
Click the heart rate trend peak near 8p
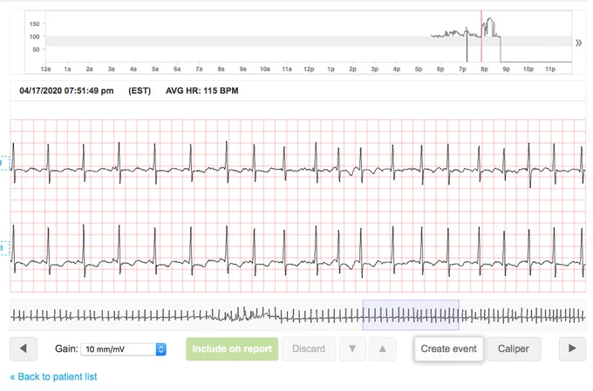[490, 19]
